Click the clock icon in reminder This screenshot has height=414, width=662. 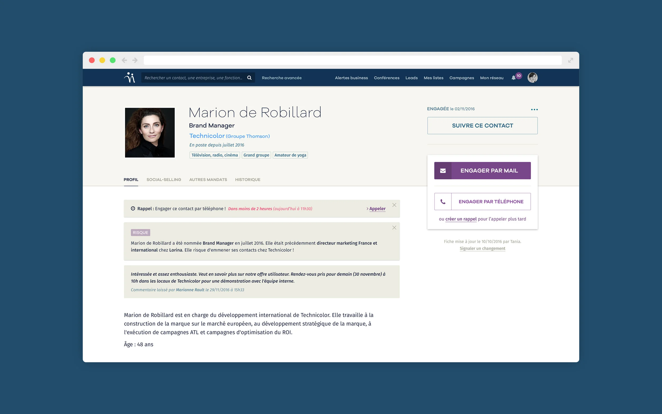[133, 208]
